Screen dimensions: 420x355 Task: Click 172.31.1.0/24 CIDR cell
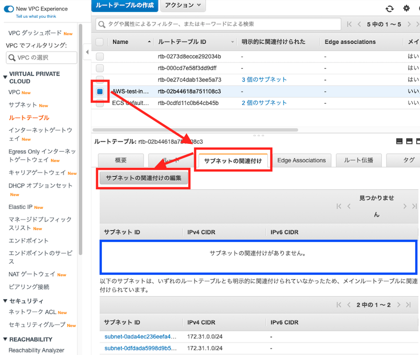[205, 348]
